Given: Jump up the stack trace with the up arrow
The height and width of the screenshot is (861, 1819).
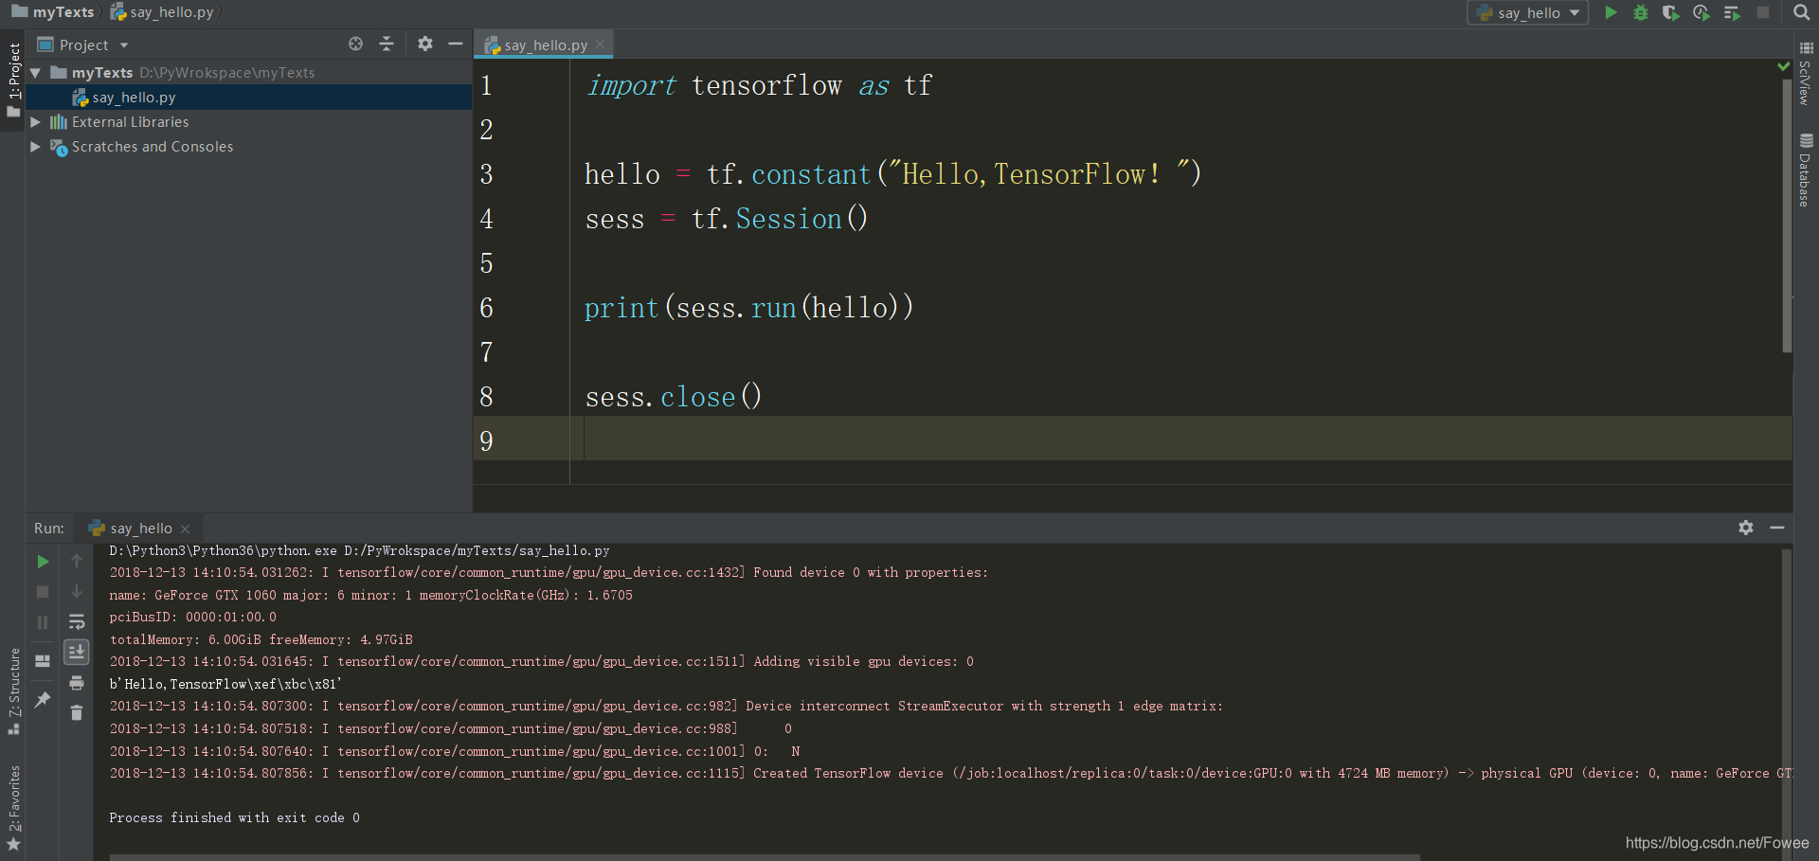Looking at the screenshot, I should (x=77, y=562).
